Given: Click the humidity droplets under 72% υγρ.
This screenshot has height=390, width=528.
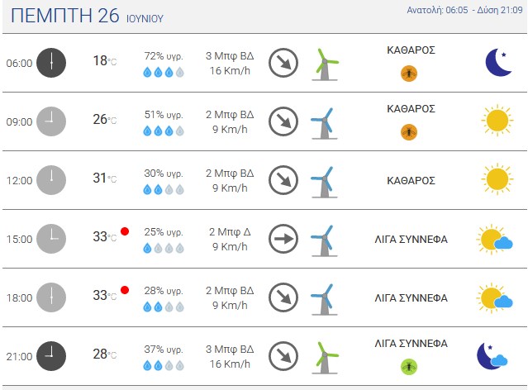Looking at the screenshot, I should 164,72.
